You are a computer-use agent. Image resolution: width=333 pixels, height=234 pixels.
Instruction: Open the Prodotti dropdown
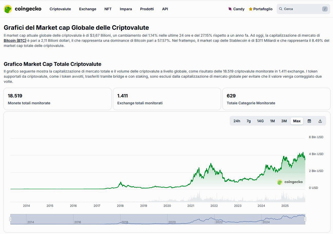point(147,9)
